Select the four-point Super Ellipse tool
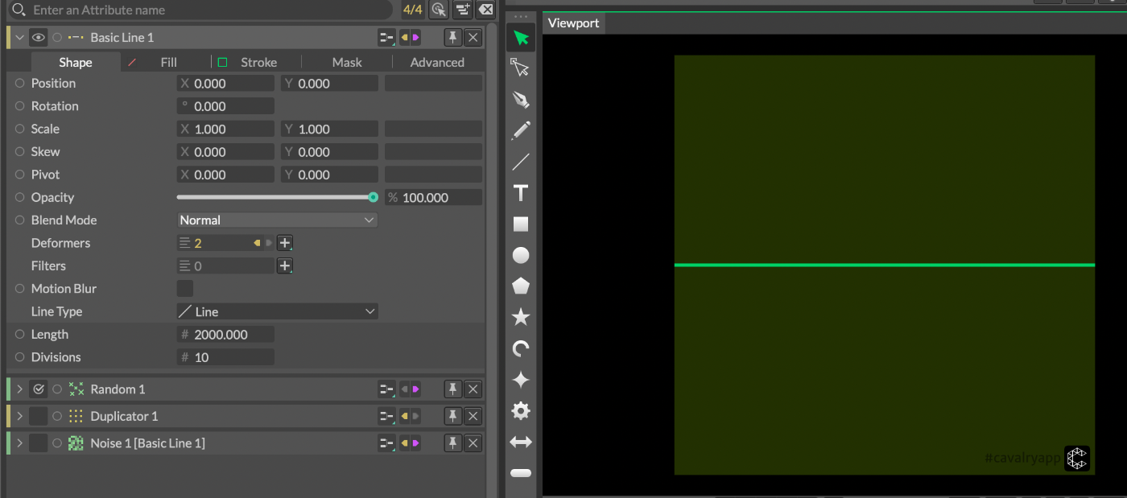 (x=521, y=380)
